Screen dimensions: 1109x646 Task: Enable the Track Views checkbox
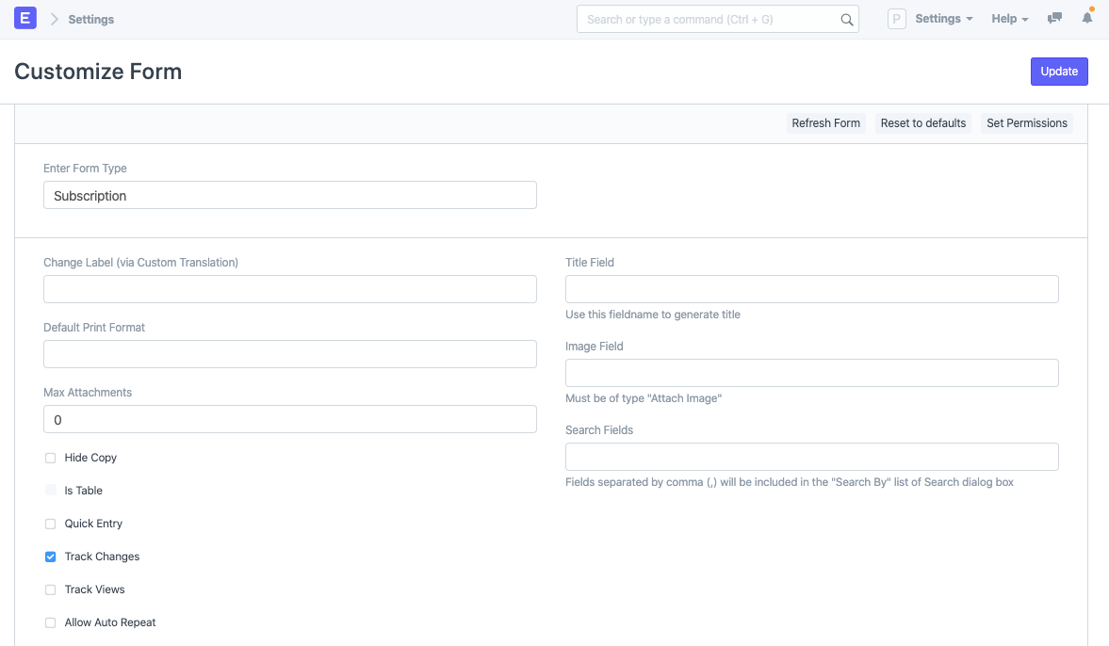51,589
